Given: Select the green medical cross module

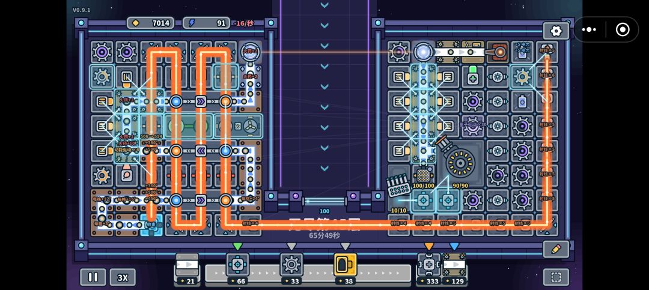Looking at the screenshot, I should [x=473, y=77].
